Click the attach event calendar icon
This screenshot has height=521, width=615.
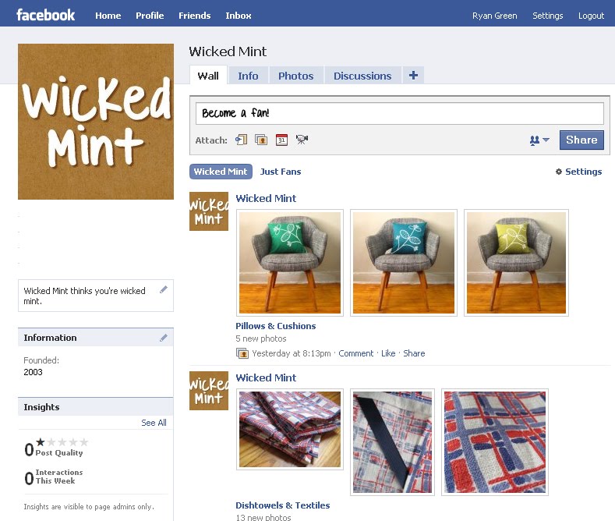pos(281,140)
